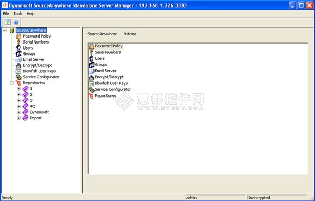Viewport: 315px width, 201px height.
Task: Click Email Server icon in right list
Action: coord(91,71)
